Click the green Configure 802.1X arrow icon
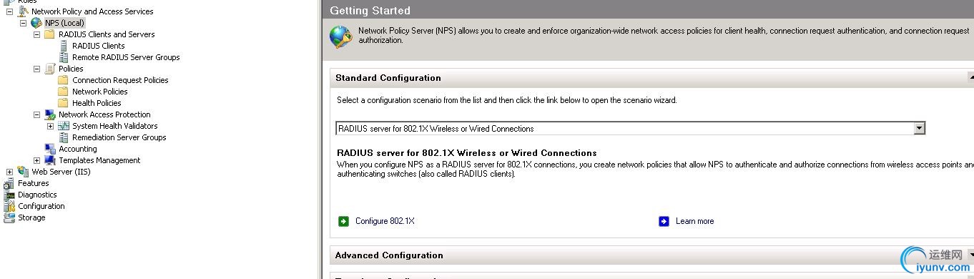The width and height of the screenshot is (974, 279). point(343,221)
